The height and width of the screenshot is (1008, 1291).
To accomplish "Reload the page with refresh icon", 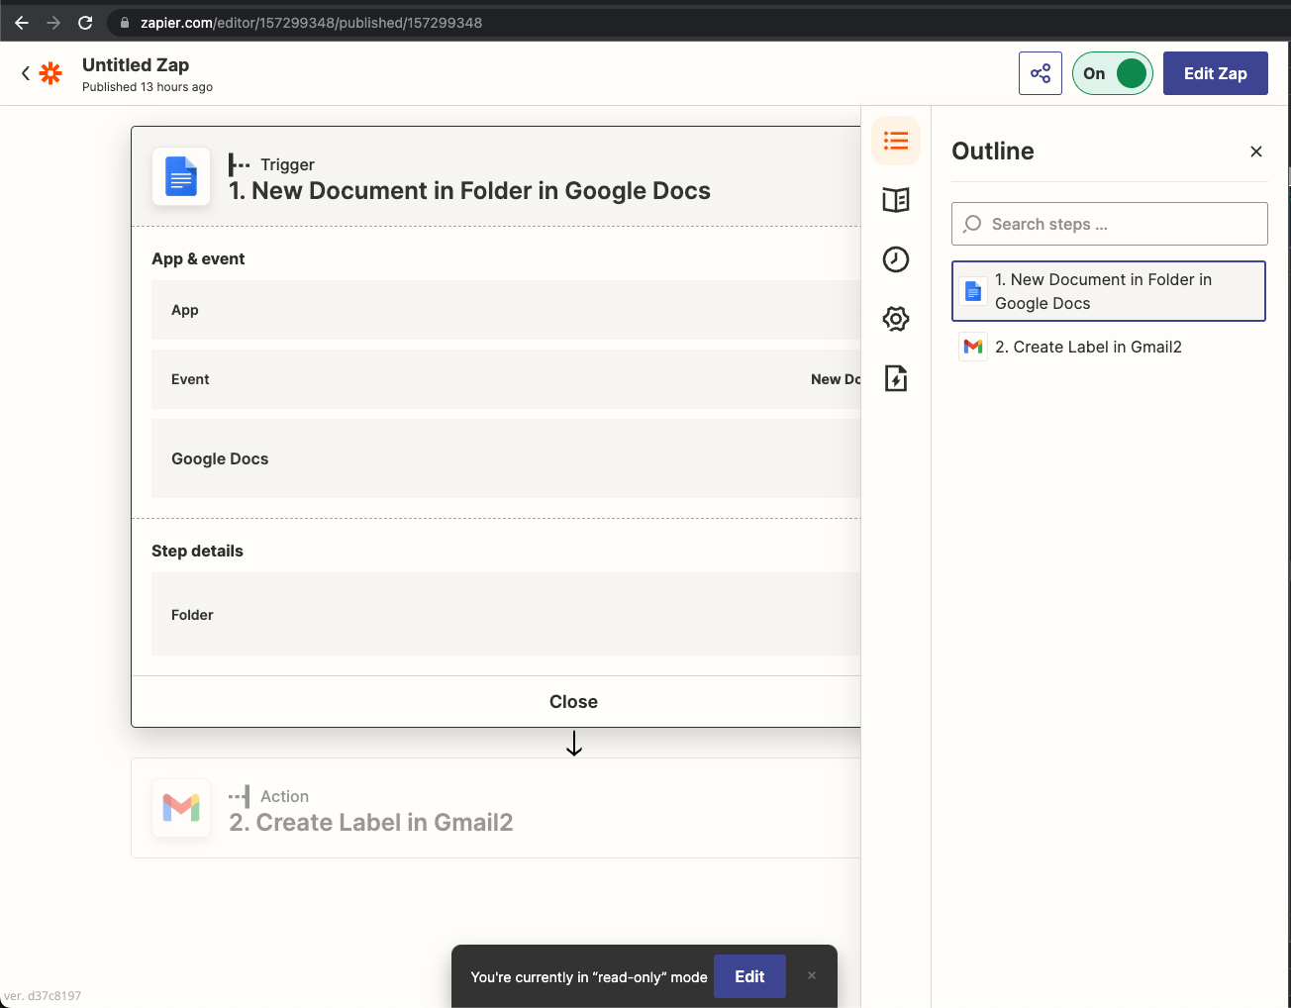I will pos(85,22).
